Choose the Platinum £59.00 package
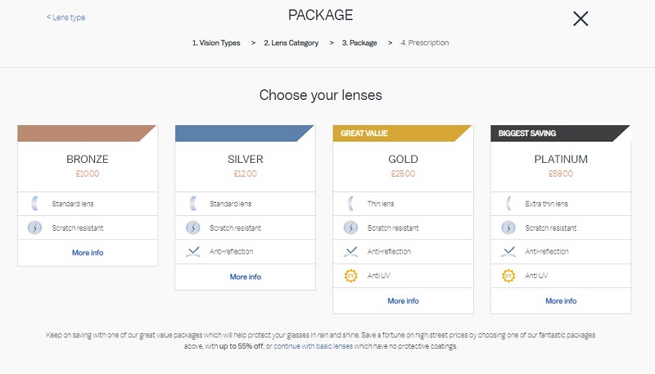The width and height of the screenshot is (655, 374). [x=561, y=165]
